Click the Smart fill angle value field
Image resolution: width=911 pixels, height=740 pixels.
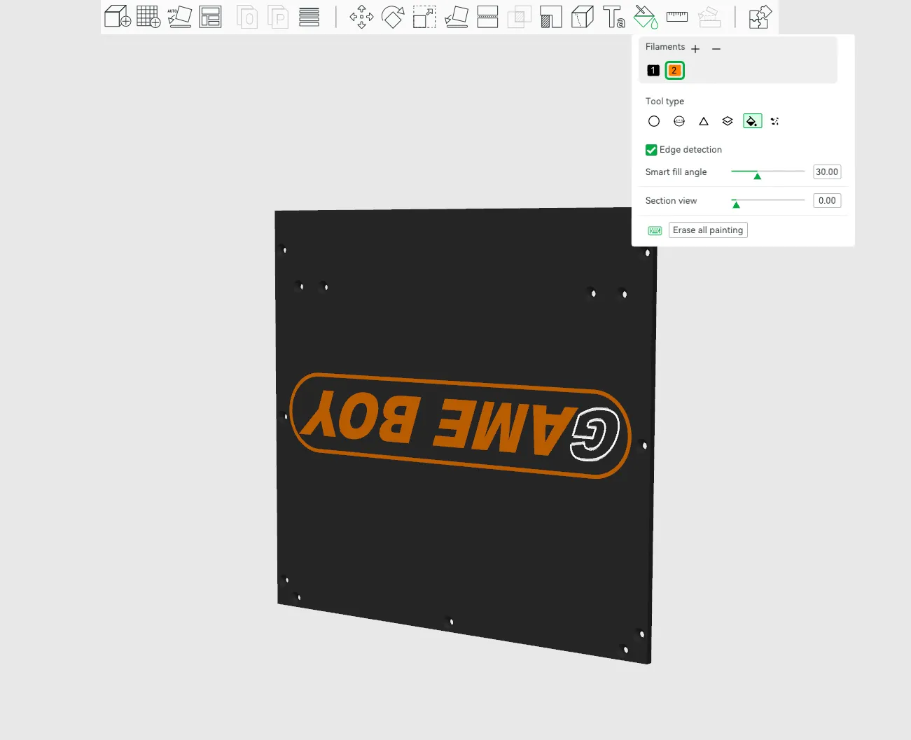tap(827, 172)
